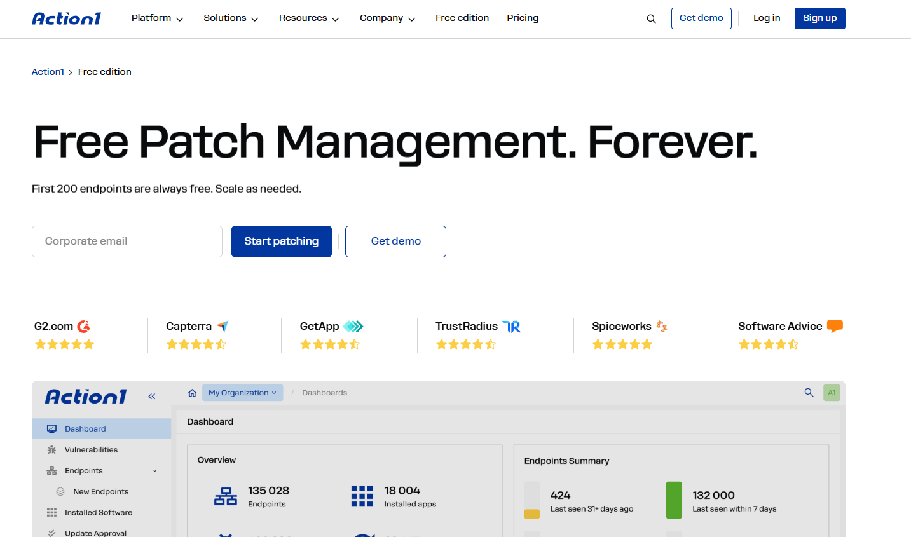911x537 pixels.
Task: Select New Endpoints in the sidebar
Action: coord(102,492)
